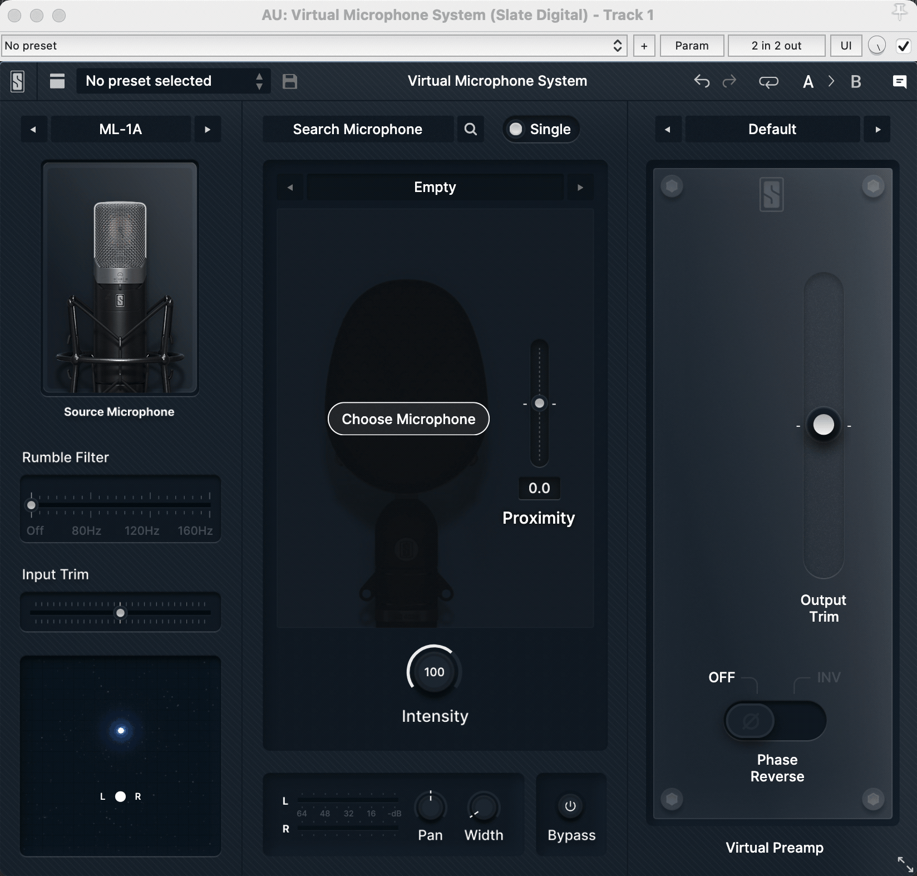Redo the last change
Image resolution: width=917 pixels, height=876 pixels.
pos(729,81)
